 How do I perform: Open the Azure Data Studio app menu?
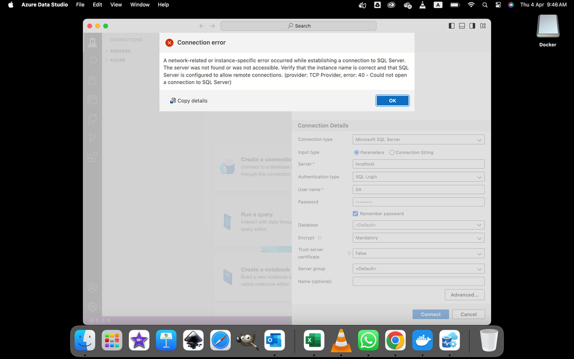(45, 5)
